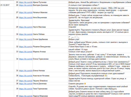This screenshot has width=131, height=97.
Task: Select the message about 'злобной собаки'
Action: (100, 88)
